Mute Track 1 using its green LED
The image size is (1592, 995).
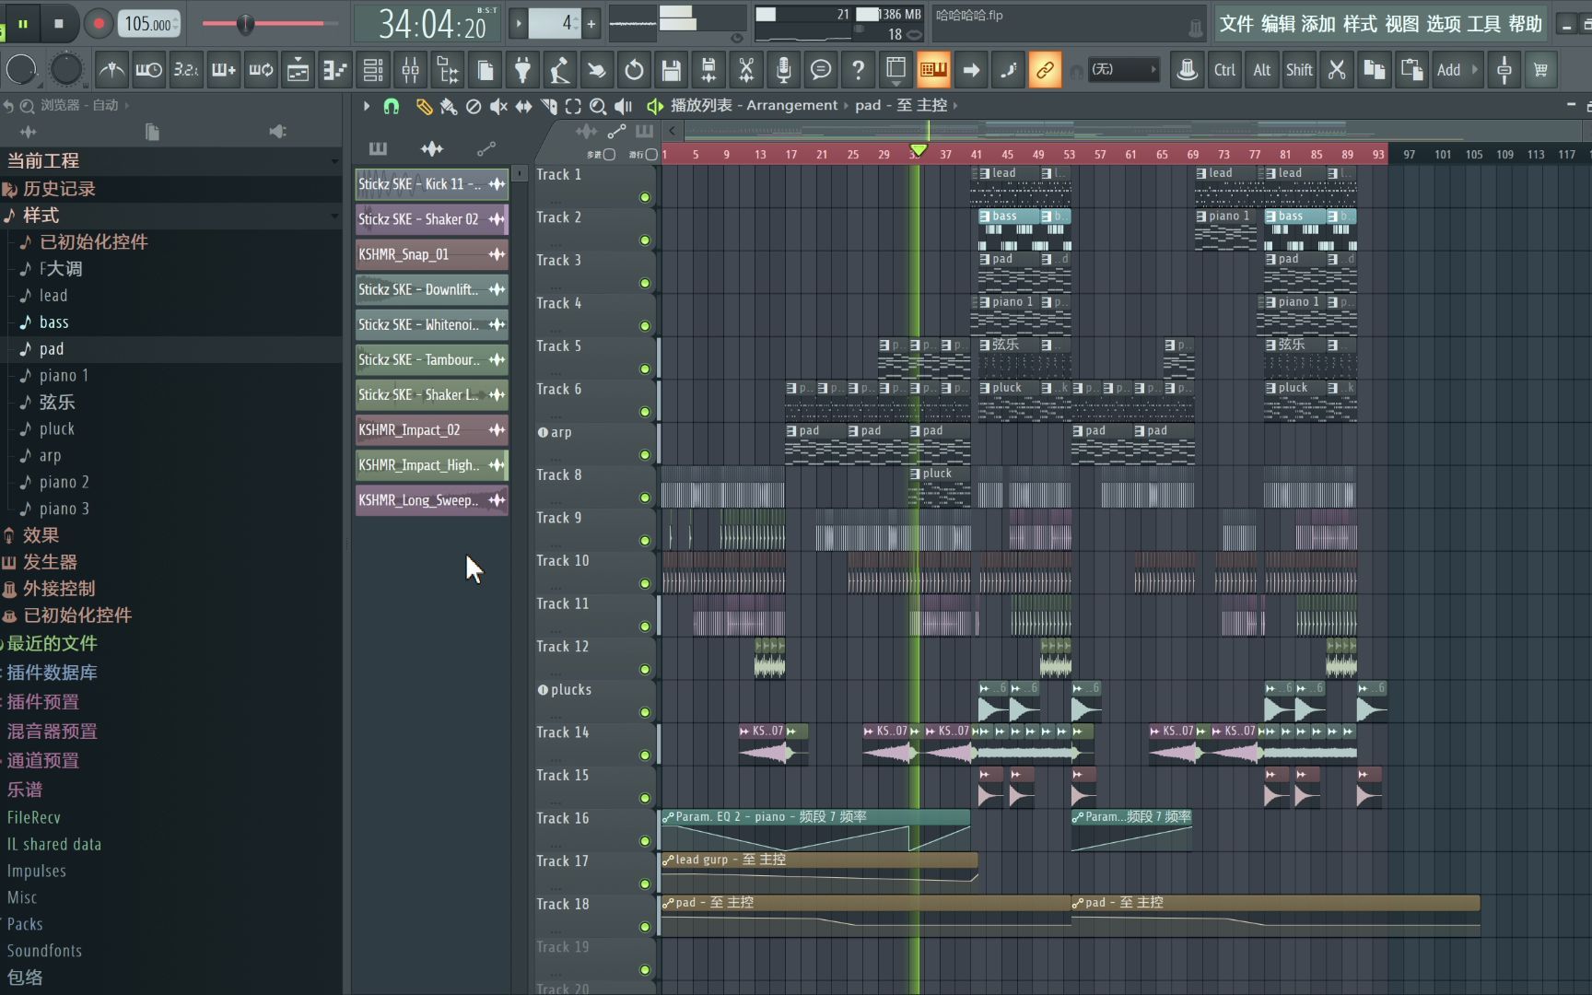pyautogui.click(x=645, y=197)
